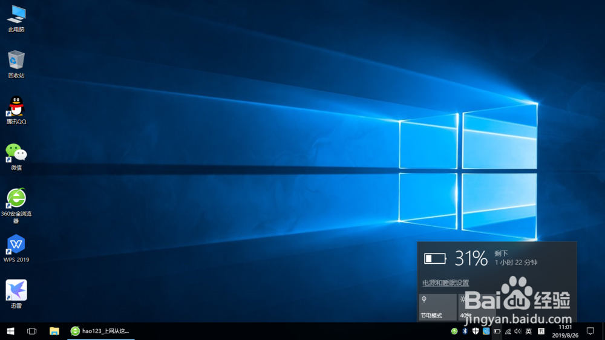Click the 1 小时 22 分钟 remaining time
The width and height of the screenshot is (605, 340).
tap(516, 263)
